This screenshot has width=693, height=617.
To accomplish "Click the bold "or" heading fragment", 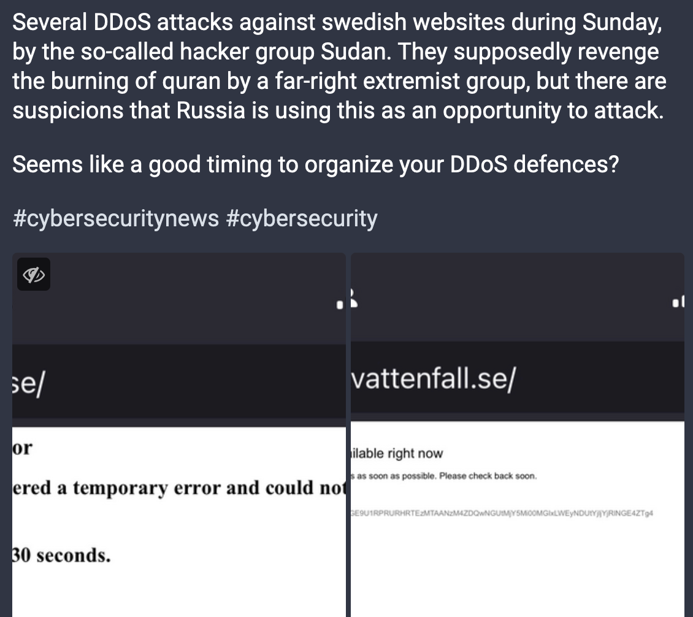I will click(x=23, y=448).
